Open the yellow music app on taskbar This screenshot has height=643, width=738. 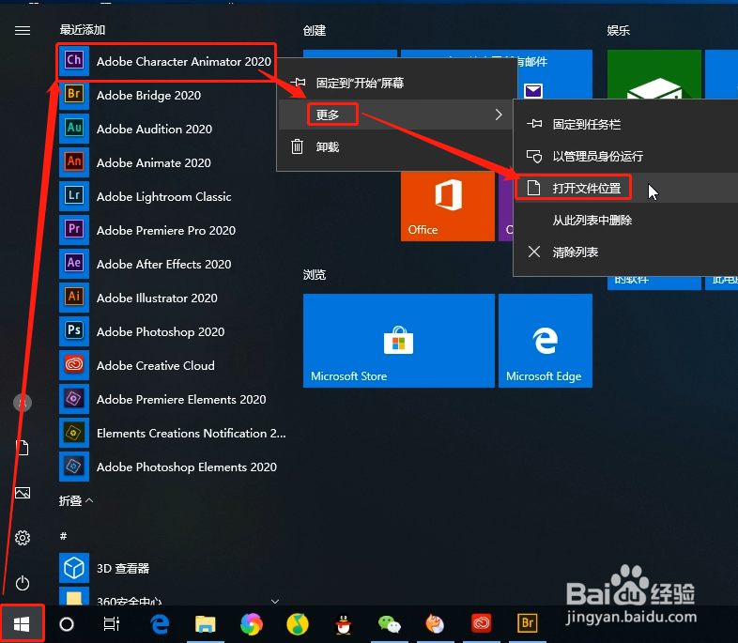pyautogui.click(x=298, y=624)
